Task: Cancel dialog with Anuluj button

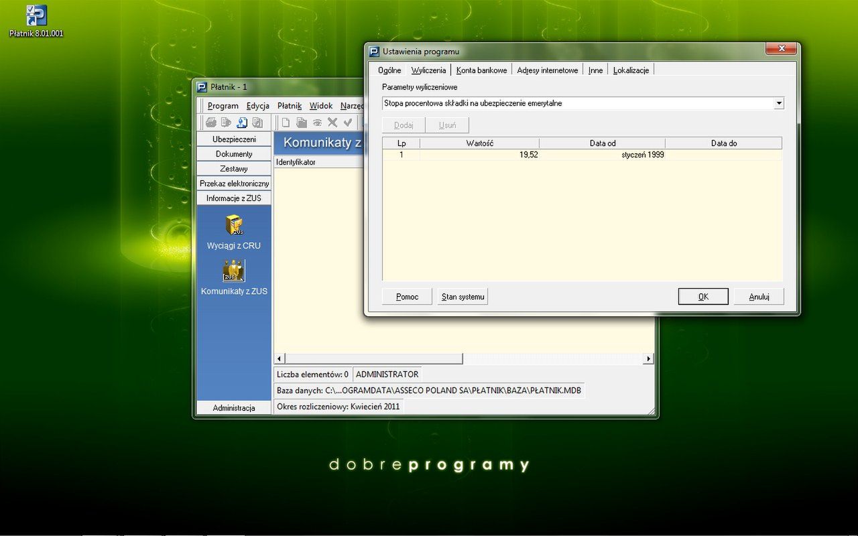Action: coord(759,297)
